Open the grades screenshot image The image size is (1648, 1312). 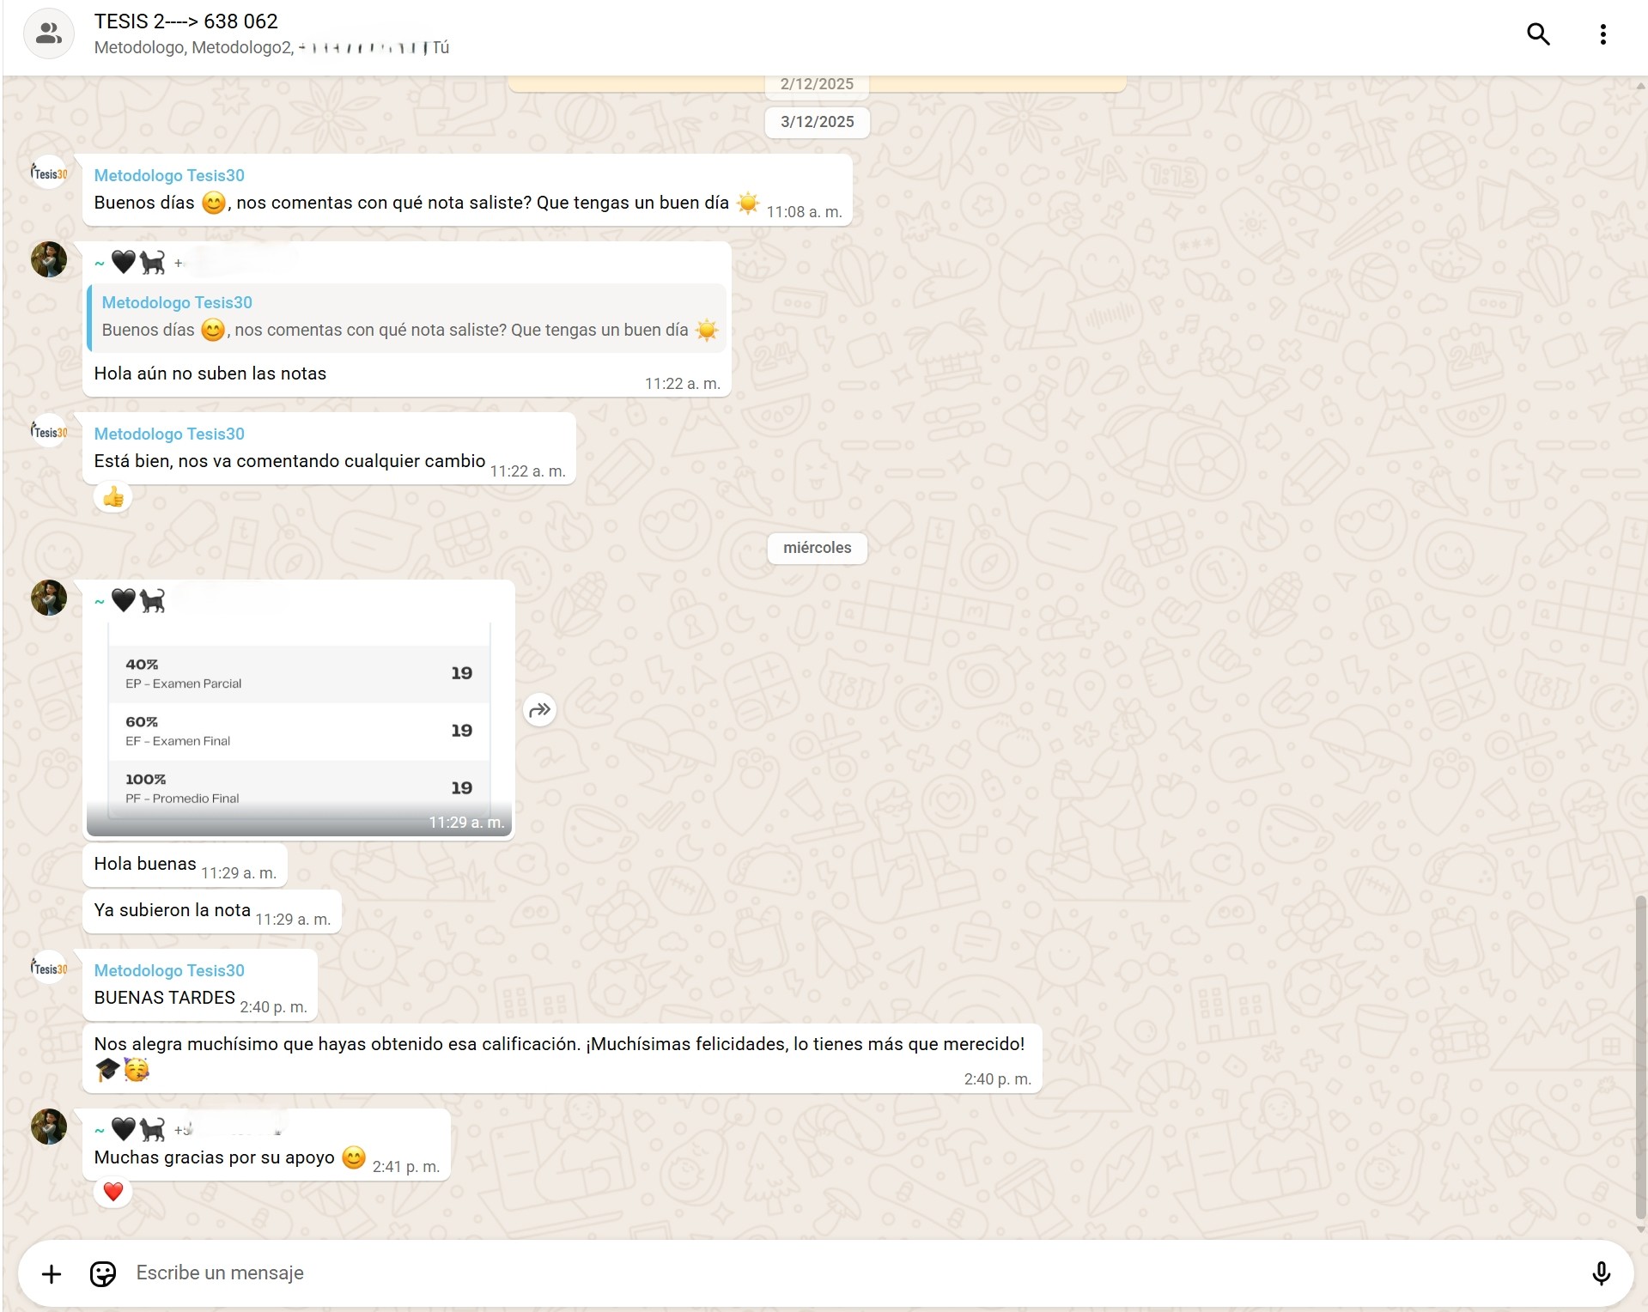[299, 728]
